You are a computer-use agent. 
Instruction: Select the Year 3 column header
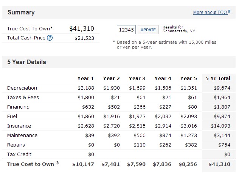coord(137,79)
